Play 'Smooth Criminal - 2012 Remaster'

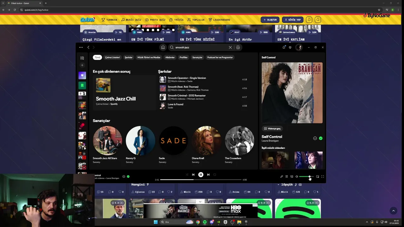(204, 97)
